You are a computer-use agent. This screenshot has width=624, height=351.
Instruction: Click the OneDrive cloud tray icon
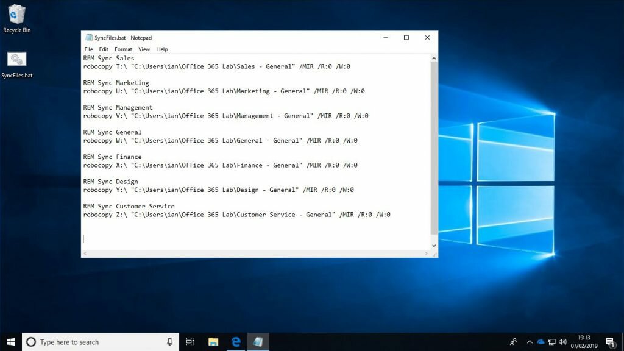click(x=541, y=342)
